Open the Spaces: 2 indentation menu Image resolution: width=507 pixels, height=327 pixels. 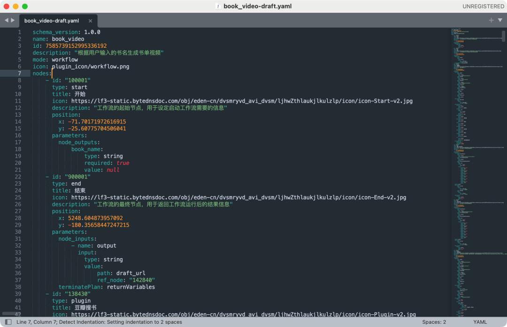coord(434,322)
